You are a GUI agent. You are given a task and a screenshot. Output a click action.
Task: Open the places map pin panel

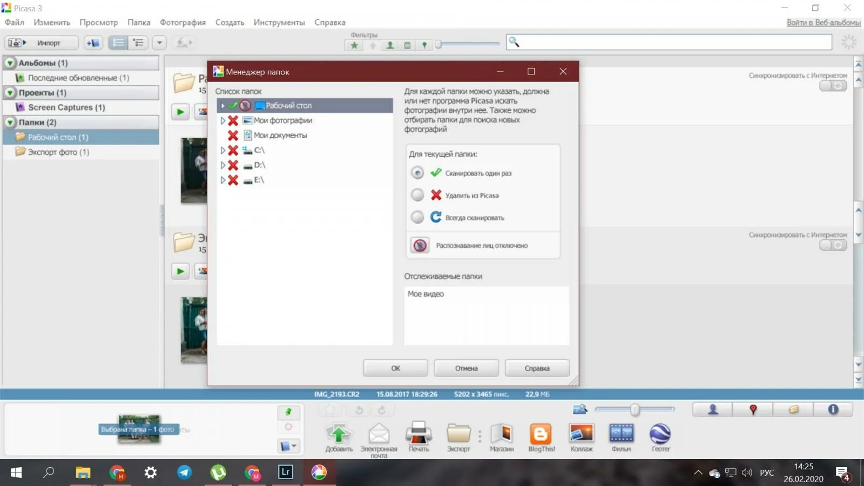tap(753, 410)
